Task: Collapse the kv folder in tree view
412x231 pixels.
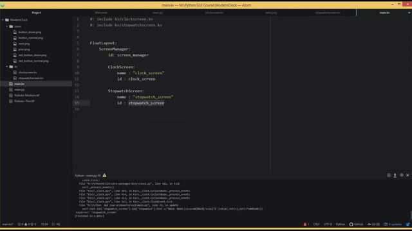Action: [x=7, y=67]
